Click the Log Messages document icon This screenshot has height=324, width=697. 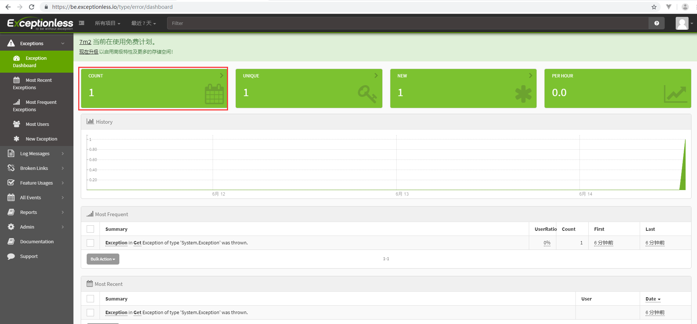(x=11, y=153)
